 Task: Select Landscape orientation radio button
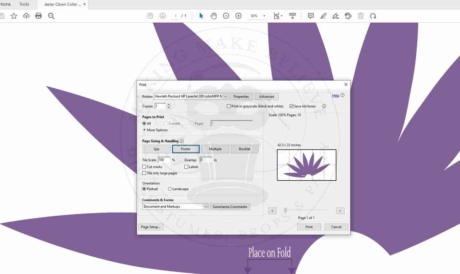(x=170, y=189)
